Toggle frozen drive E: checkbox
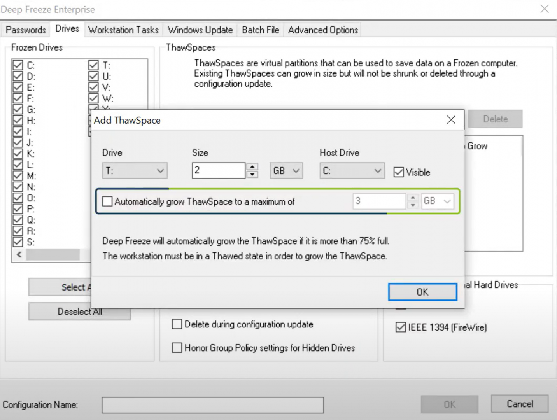Viewport: 557px width, 420px height. [18, 87]
